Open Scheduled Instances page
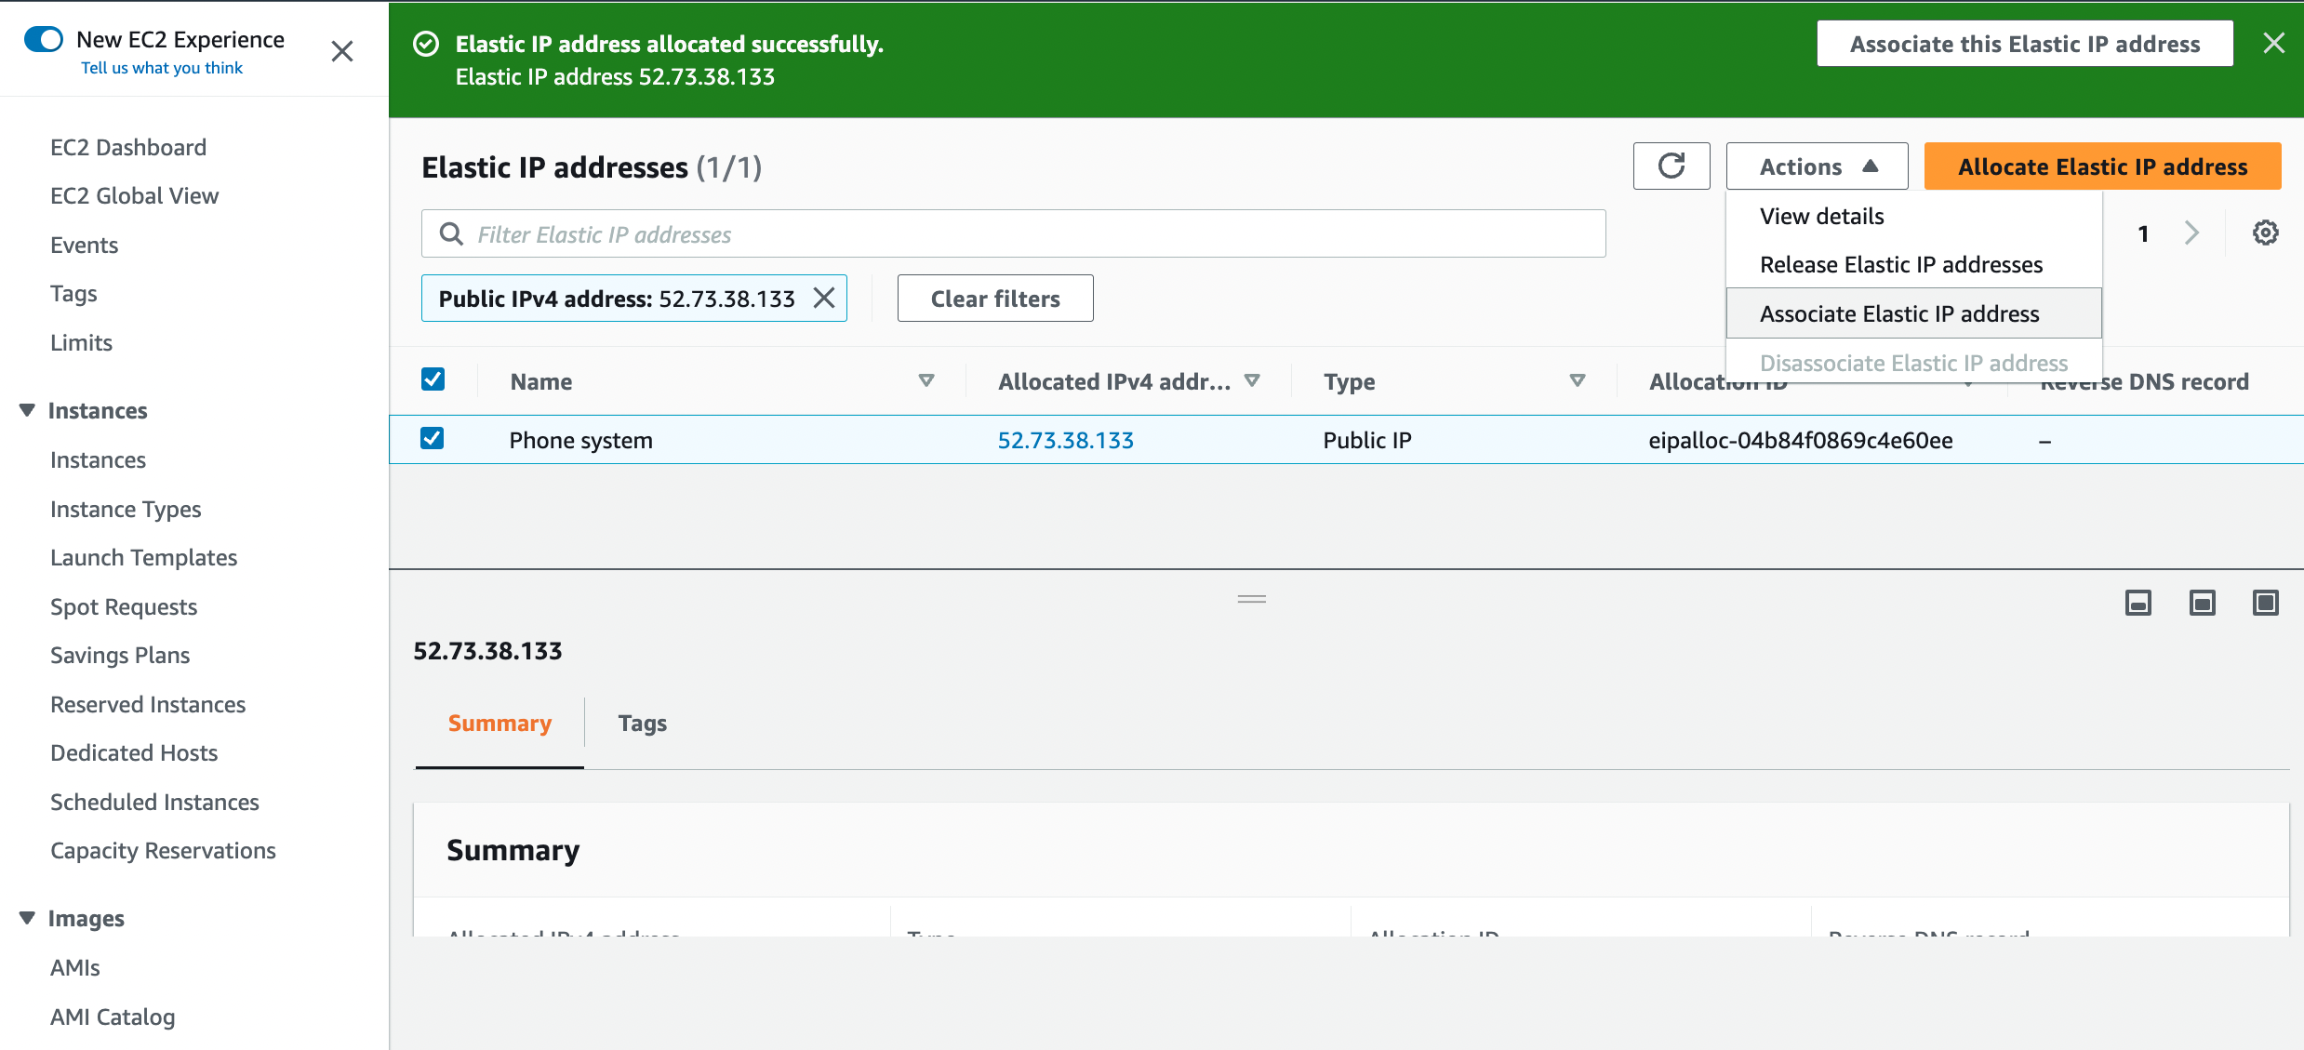 click(154, 802)
